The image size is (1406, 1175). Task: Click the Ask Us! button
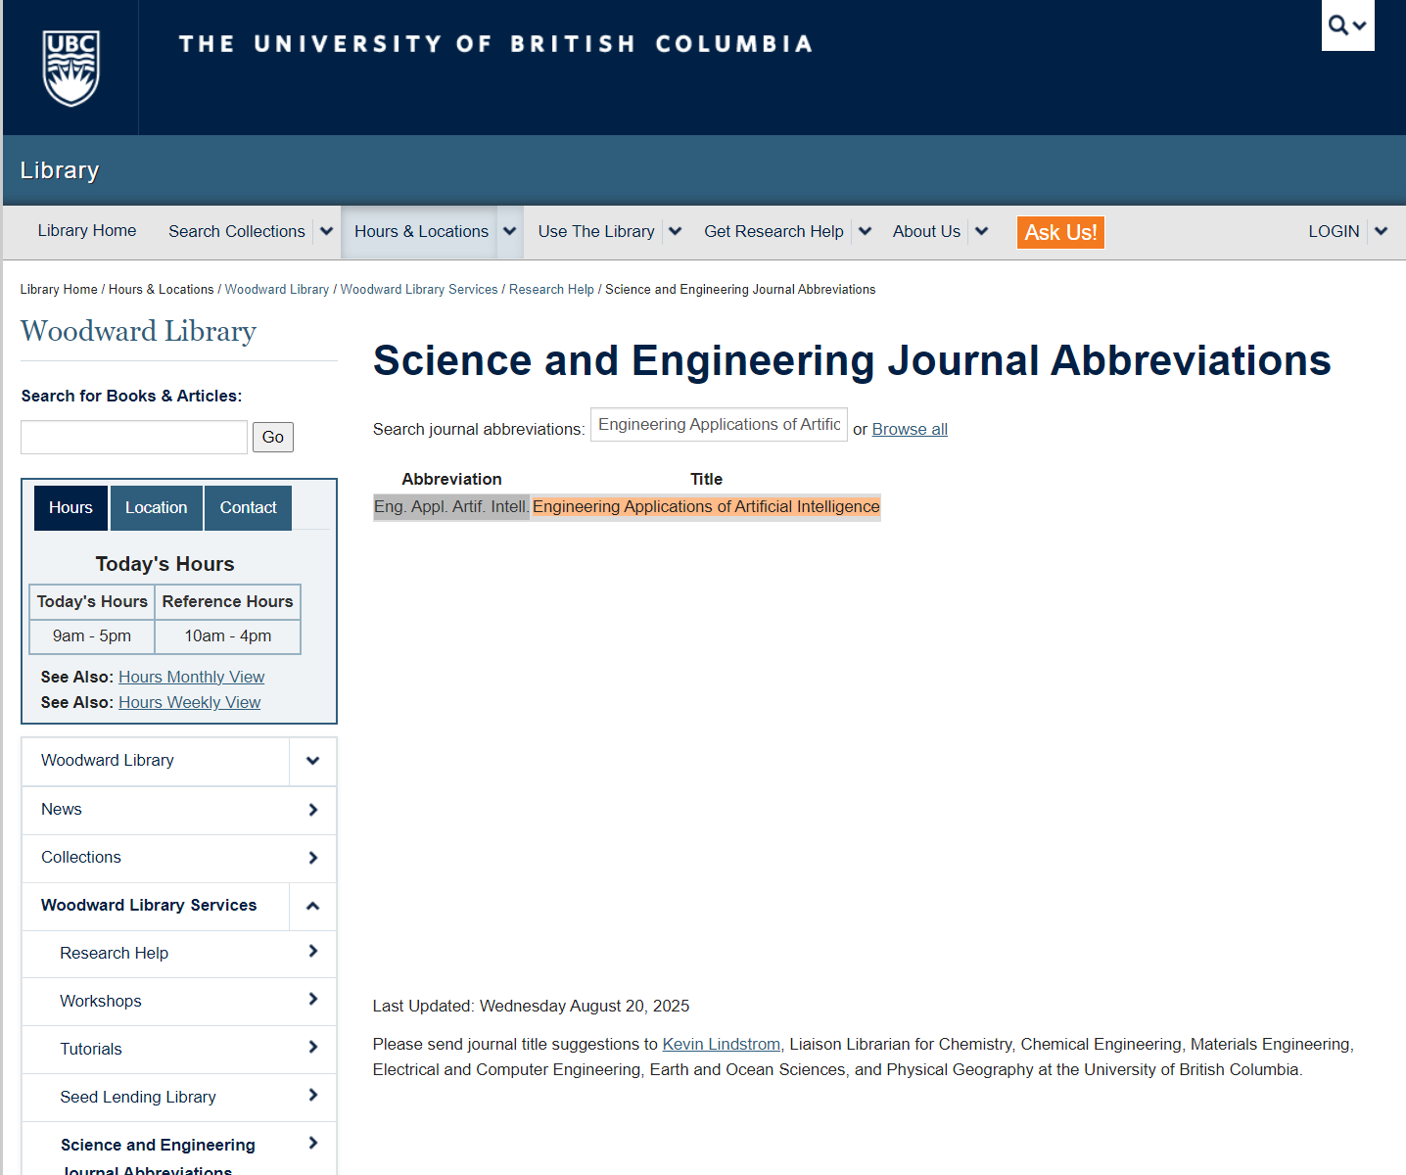tap(1060, 232)
